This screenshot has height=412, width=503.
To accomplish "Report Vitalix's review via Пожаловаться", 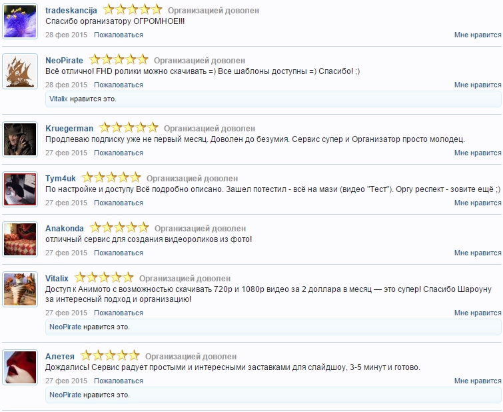I will coord(119,313).
